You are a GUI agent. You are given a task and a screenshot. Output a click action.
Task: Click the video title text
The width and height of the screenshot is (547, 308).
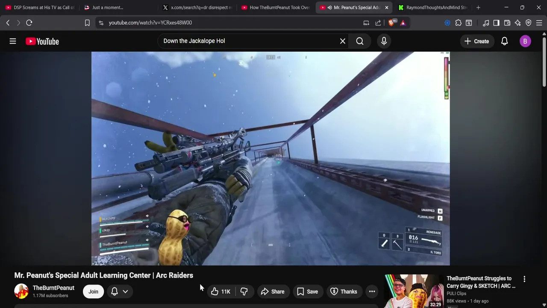[x=104, y=275]
